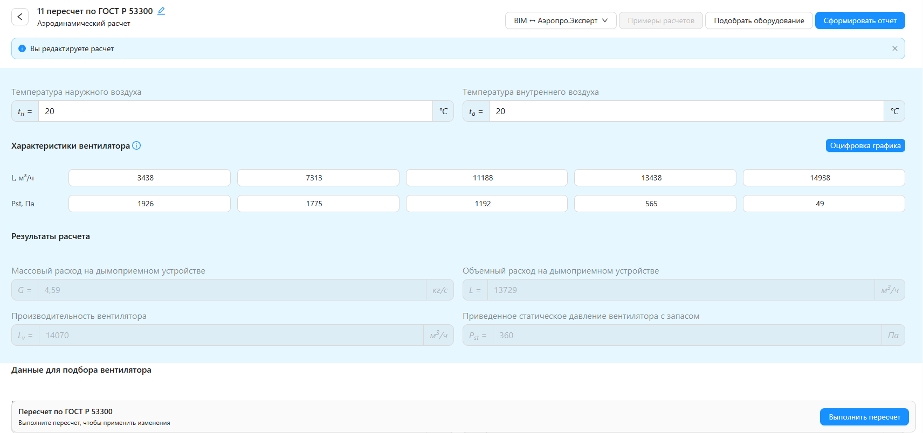This screenshot has width=923, height=433.
Task: Click the airflow field showing 11188
Action: pos(486,178)
